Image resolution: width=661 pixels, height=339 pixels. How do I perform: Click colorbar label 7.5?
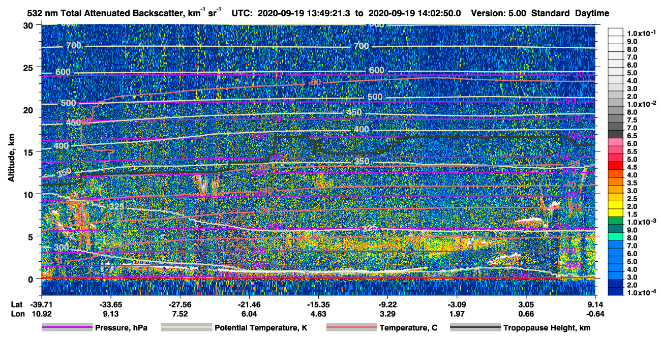point(633,119)
